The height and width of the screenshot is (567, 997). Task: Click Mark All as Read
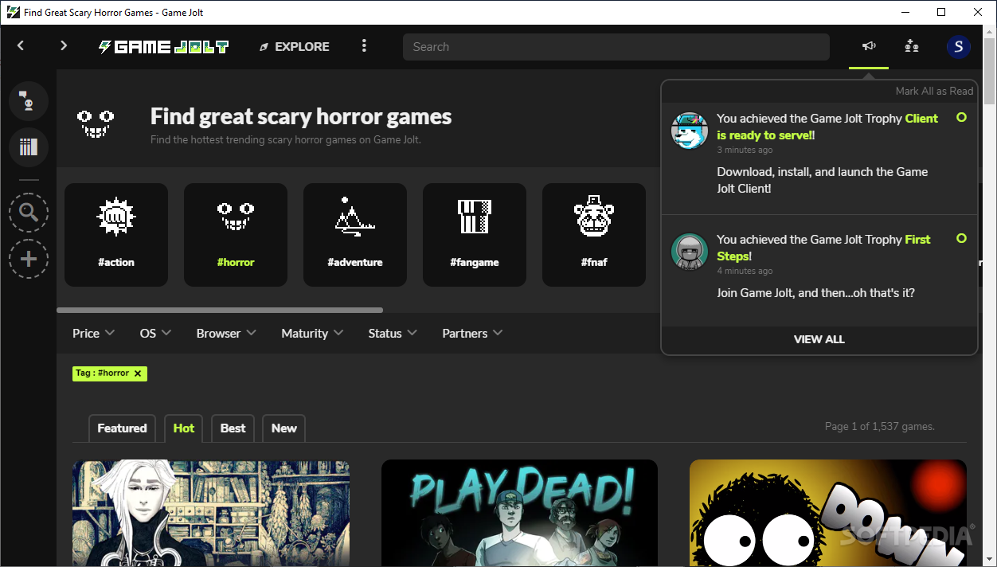pyautogui.click(x=934, y=91)
